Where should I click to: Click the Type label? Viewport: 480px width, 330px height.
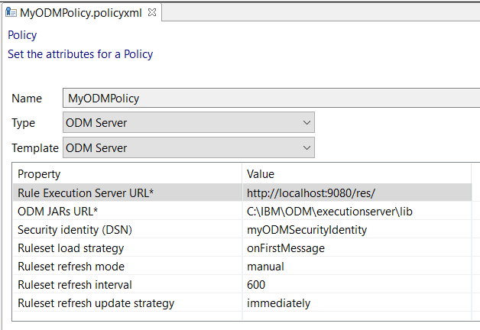click(23, 123)
